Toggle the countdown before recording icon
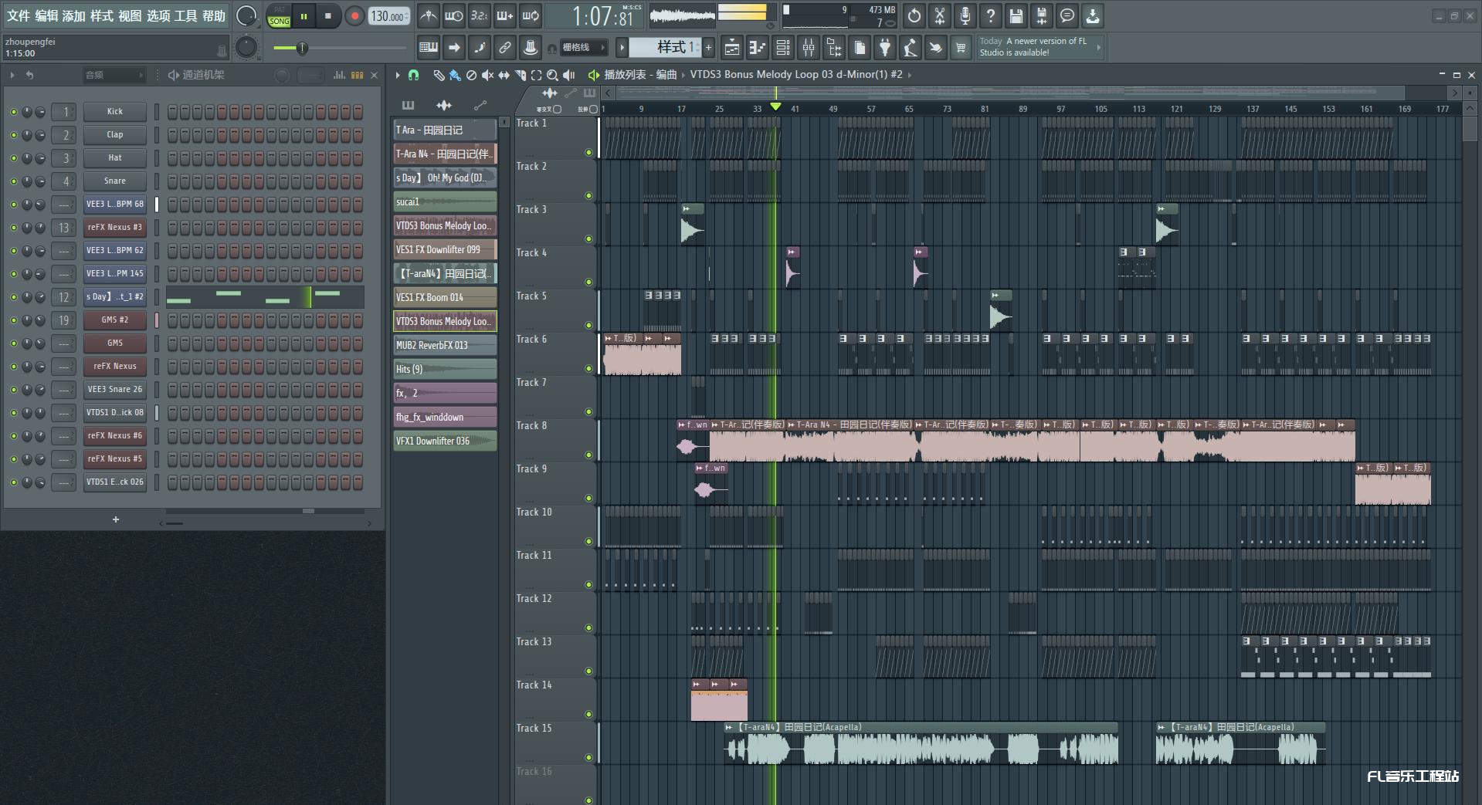This screenshot has height=805, width=1482. 480,15
